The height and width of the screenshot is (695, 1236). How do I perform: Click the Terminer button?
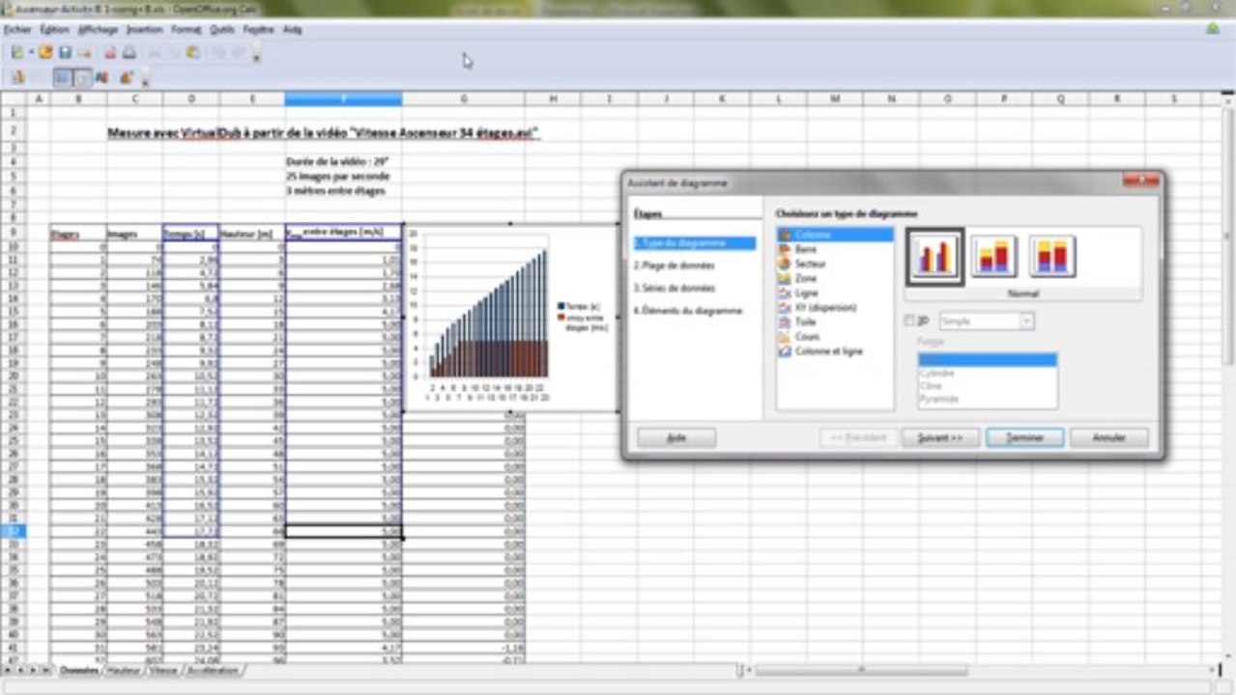[x=1024, y=437]
